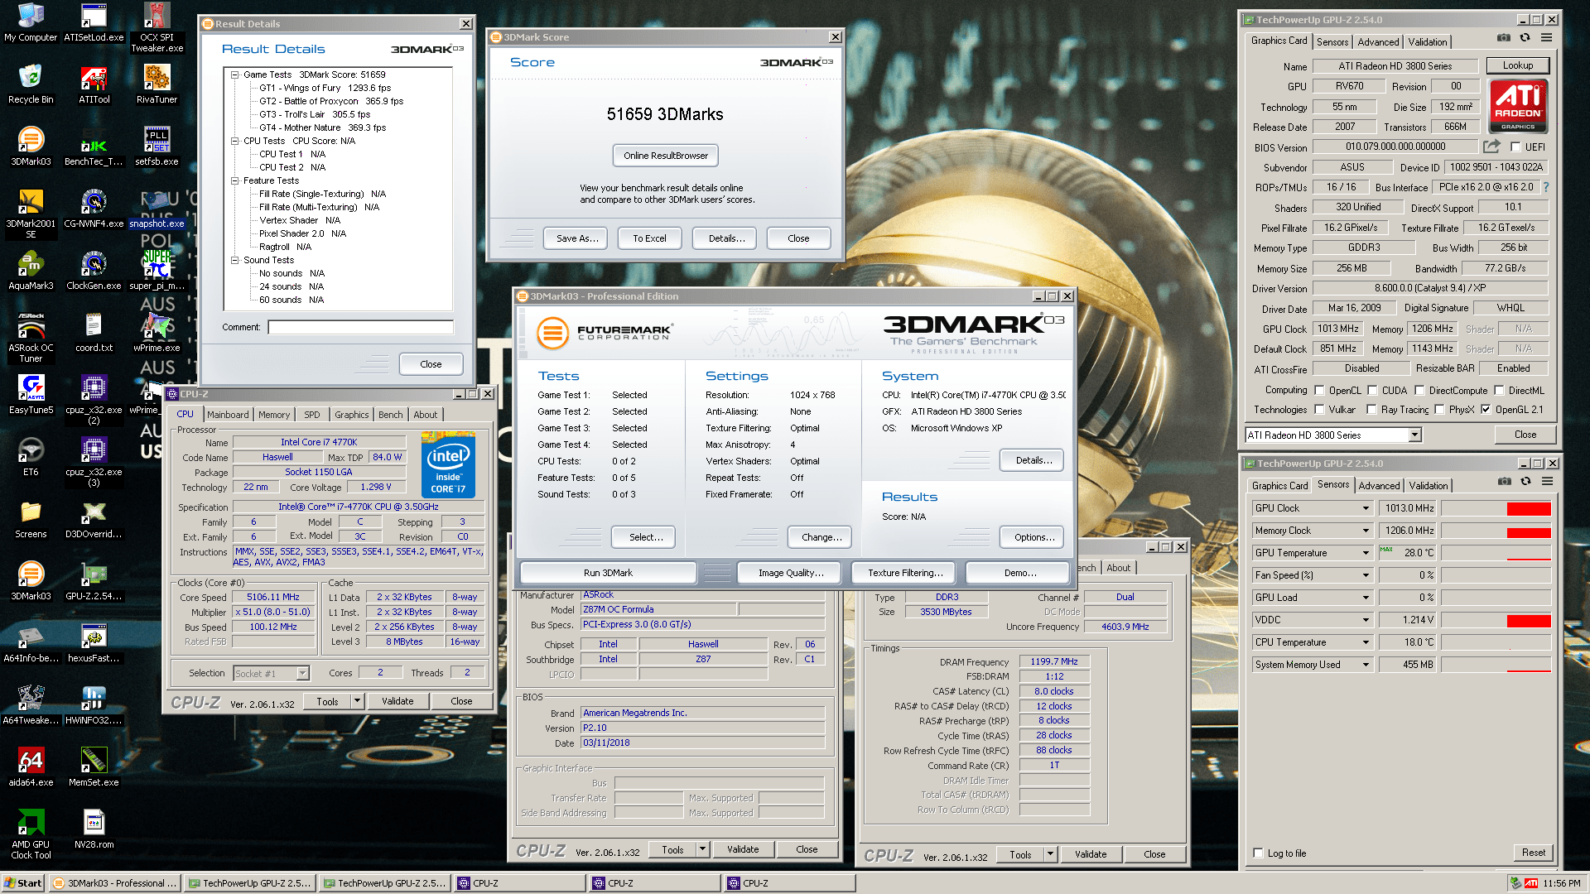Image resolution: width=1590 pixels, height=894 pixels.
Task: Toggle CUDA computing checkbox
Action: coord(1372,391)
